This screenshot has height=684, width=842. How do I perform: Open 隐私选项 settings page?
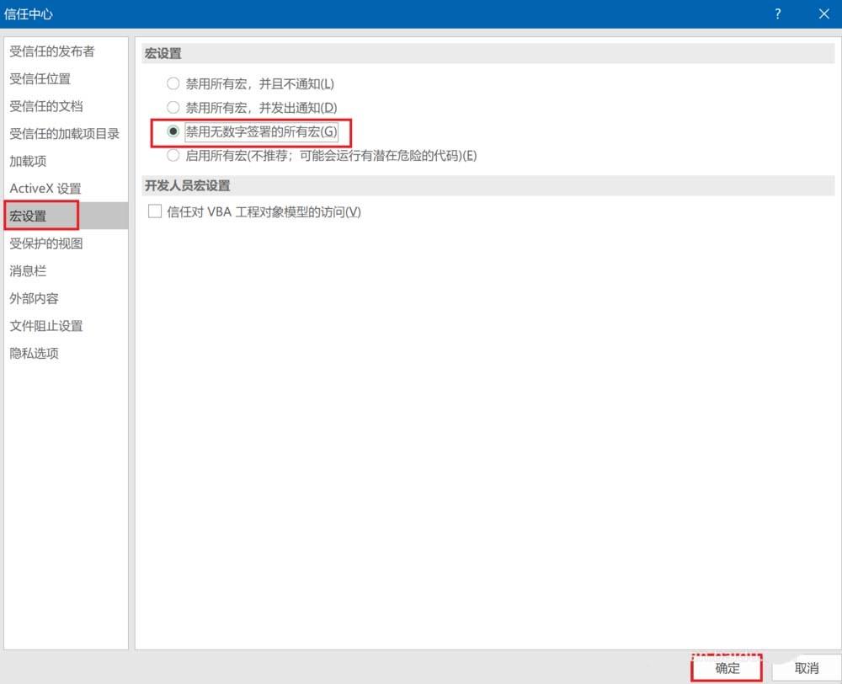coord(34,353)
